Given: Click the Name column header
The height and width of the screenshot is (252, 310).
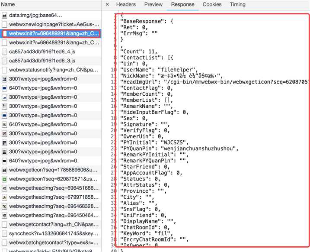Looking at the screenshot, I should [8, 4].
